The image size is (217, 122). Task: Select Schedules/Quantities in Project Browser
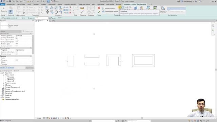[15, 91]
